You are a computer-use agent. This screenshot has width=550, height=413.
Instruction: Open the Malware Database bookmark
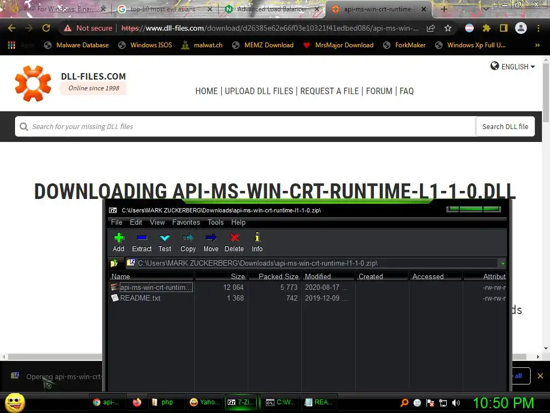[76, 45]
